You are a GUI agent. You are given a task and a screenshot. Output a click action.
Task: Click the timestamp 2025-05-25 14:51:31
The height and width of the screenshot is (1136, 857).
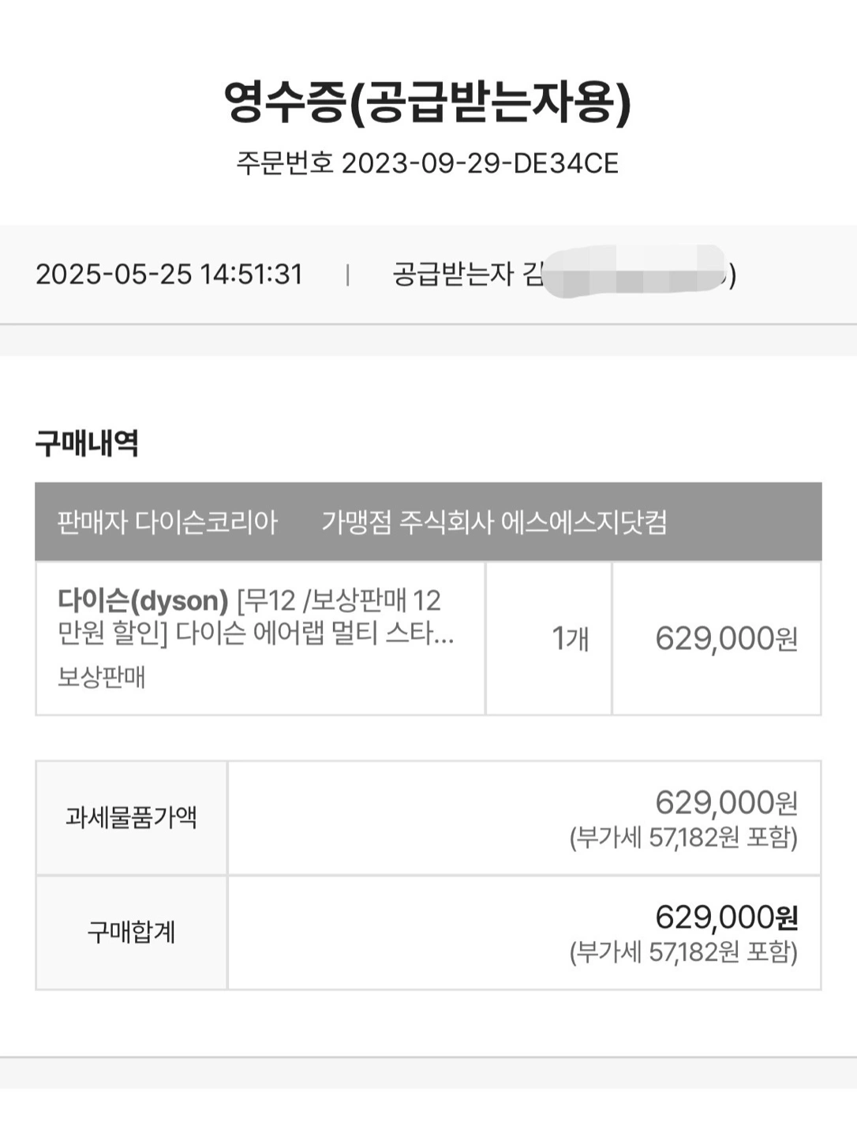tap(169, 274)
